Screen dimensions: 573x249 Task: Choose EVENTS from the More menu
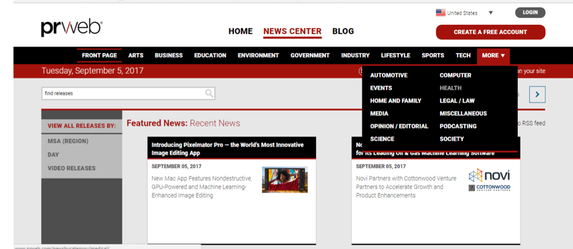point(381,88)
